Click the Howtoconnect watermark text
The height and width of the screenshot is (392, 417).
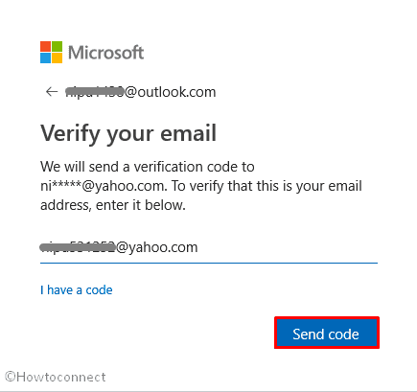[56, 377]
